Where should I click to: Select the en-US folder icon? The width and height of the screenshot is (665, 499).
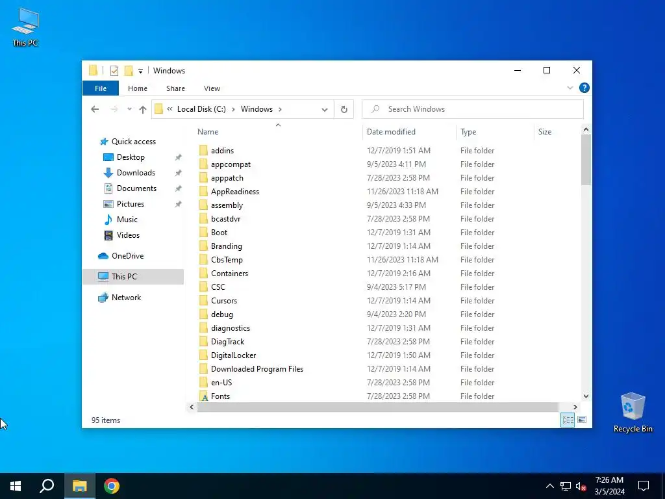(x=203, y=382)
